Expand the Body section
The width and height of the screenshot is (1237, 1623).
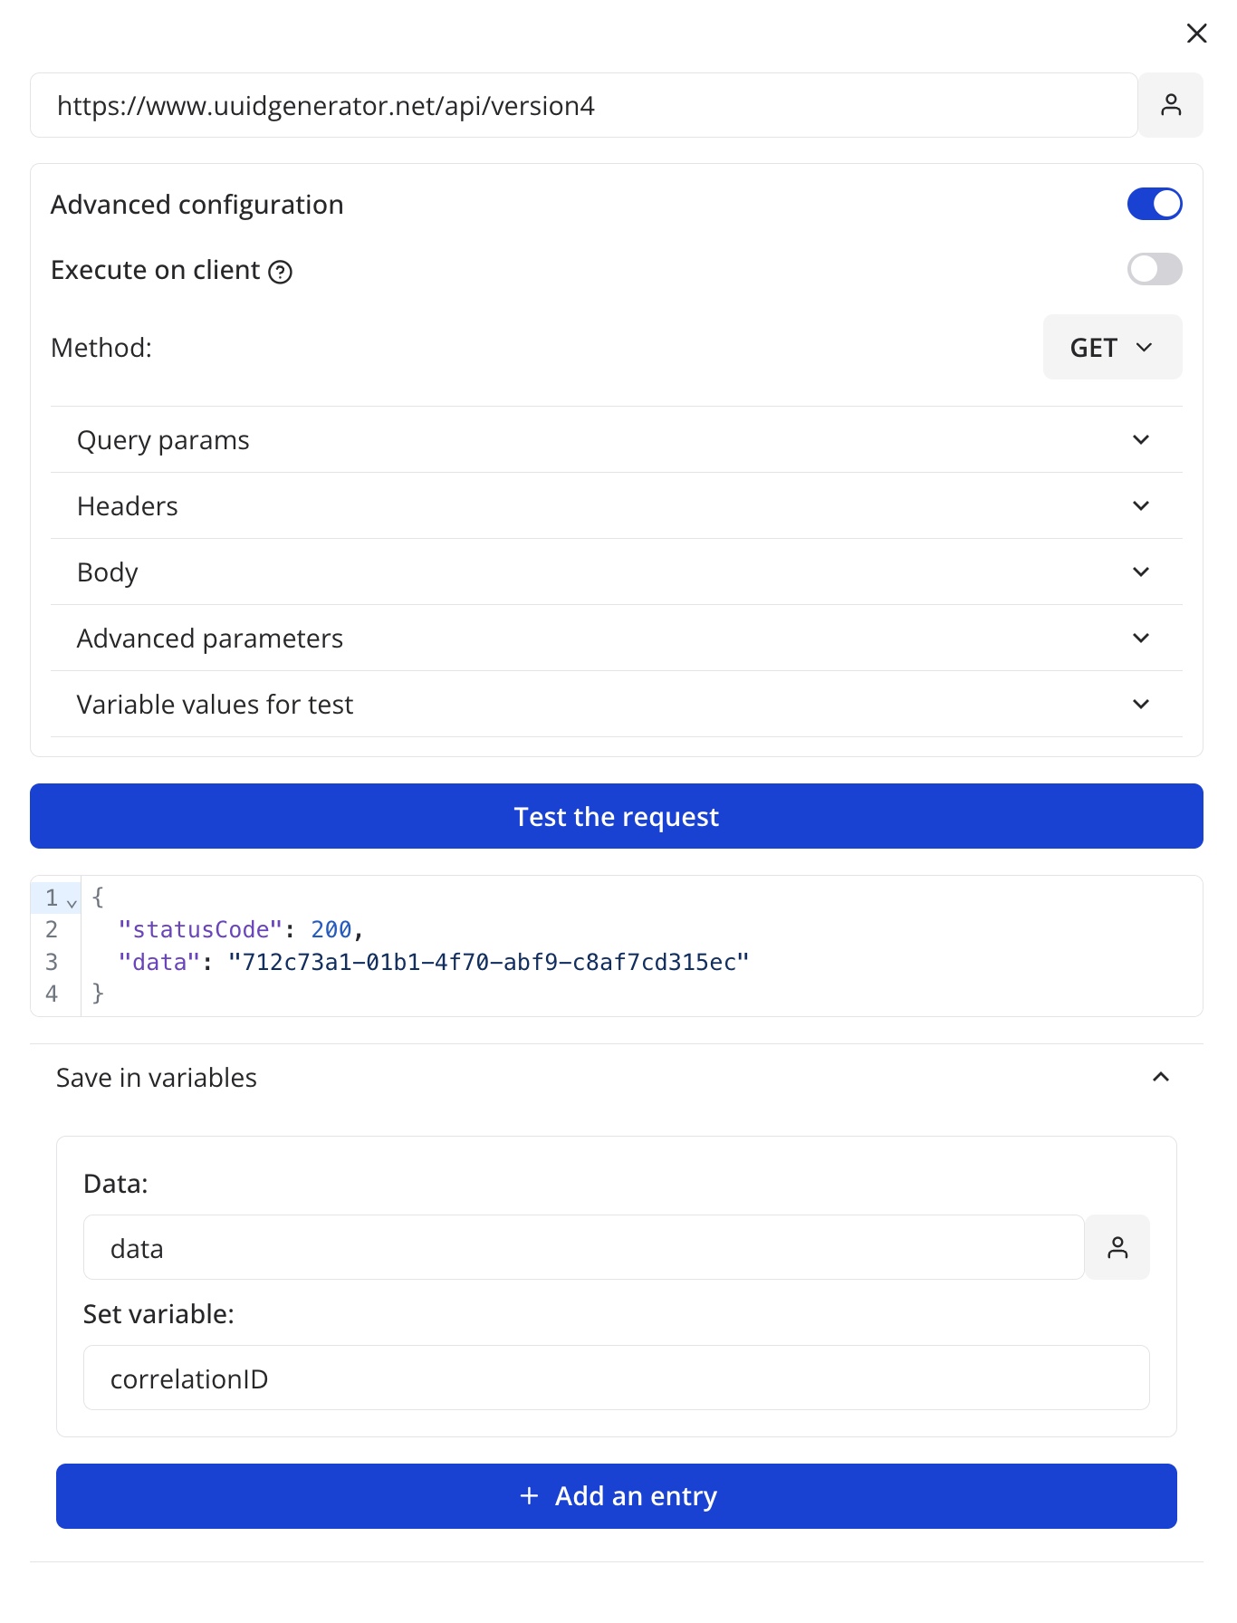pyautogui.click(x=616, y=572)
